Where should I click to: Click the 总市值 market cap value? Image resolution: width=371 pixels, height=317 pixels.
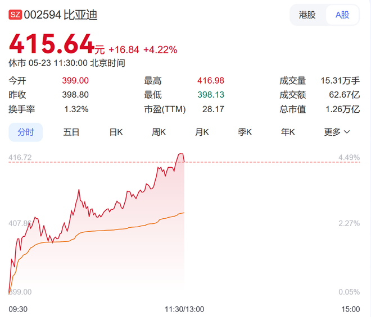pos(342,109)
